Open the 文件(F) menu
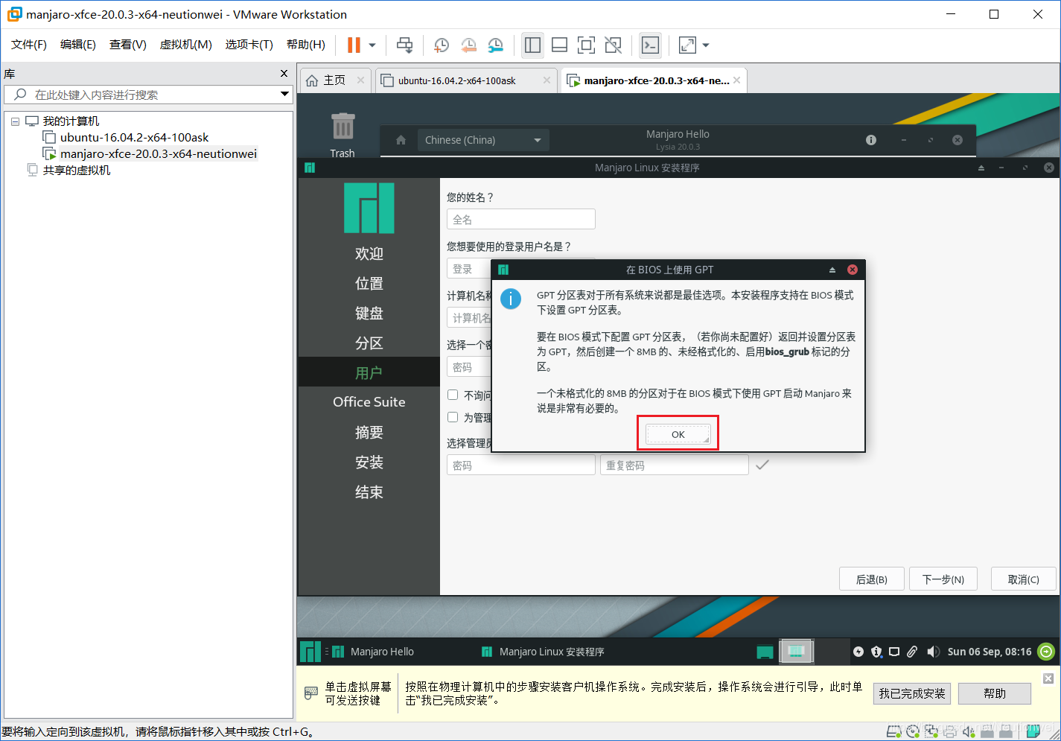 [29, 45]
